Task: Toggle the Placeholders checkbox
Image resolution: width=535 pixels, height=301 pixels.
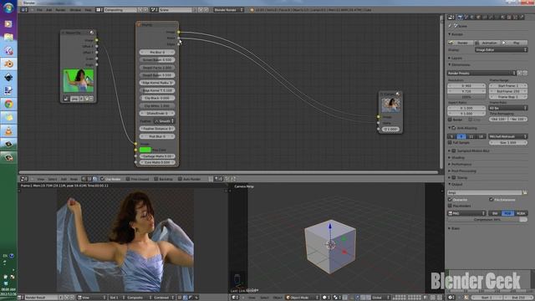Action: pos(450,206)
